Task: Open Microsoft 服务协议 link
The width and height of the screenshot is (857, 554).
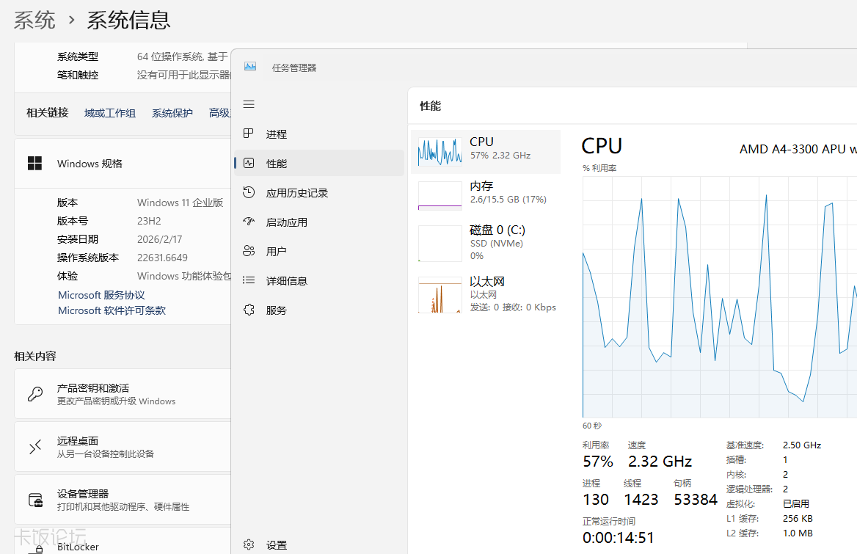Action: 101,295
